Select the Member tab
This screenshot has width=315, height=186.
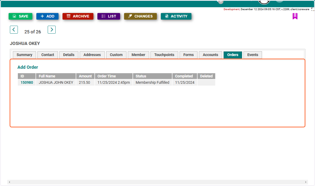(x=138, y=55)
